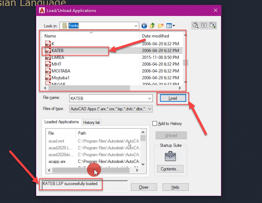The image size is (262, 203).
Task: Click the Back navigation arrow icon
Action: pos(144,26)
